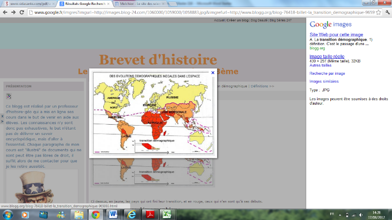Launch Internet Explorer from the taskbar
The height and width of the screenshot is (220, 392).
(x=131, y=214)
